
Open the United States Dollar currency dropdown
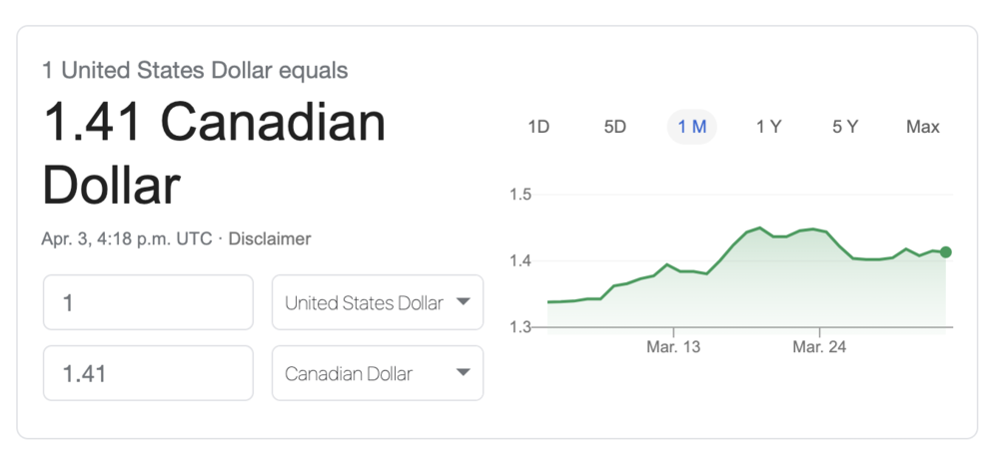tap(365, 303)
